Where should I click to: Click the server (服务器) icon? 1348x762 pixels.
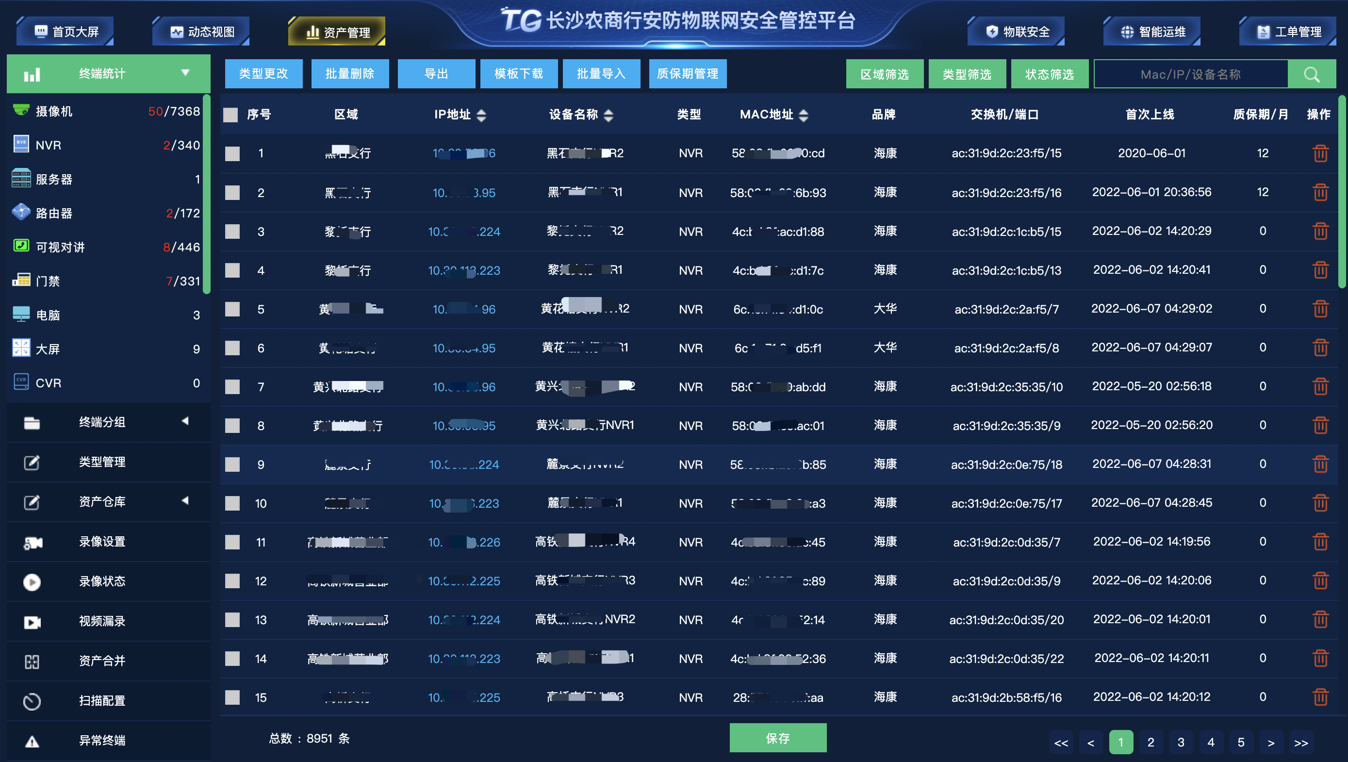coord(21,179)
